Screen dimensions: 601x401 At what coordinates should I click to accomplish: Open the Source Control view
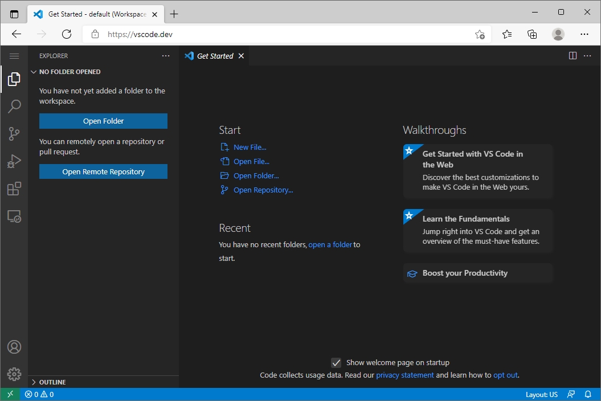[x=14, y=134]
